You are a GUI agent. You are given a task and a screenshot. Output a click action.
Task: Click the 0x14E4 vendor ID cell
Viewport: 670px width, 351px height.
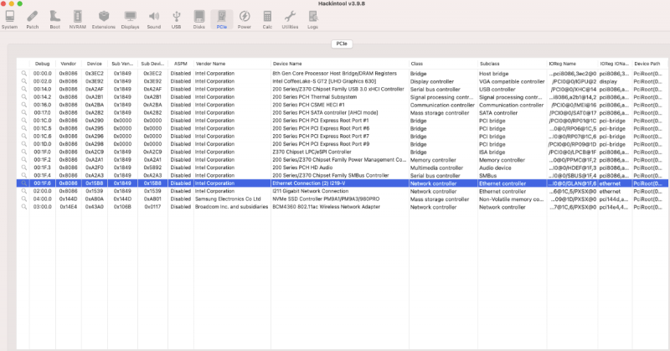click(x=69, y=207)
